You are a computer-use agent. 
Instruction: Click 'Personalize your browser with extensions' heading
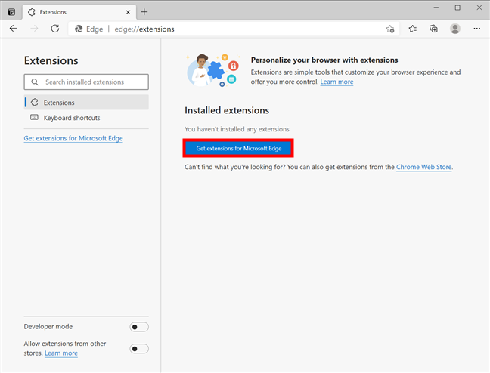coord(324,60)
